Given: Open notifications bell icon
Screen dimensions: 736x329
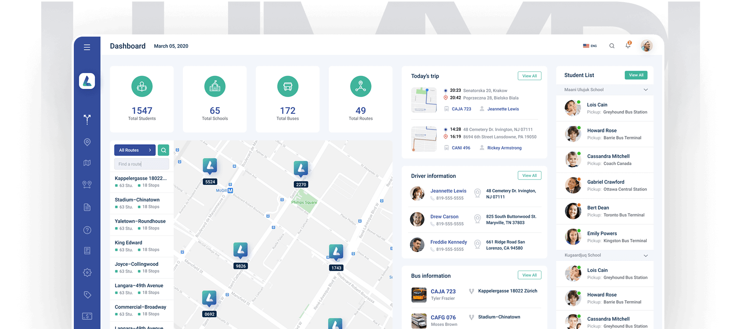Looking at the screenshot, I should pos(628,45).
